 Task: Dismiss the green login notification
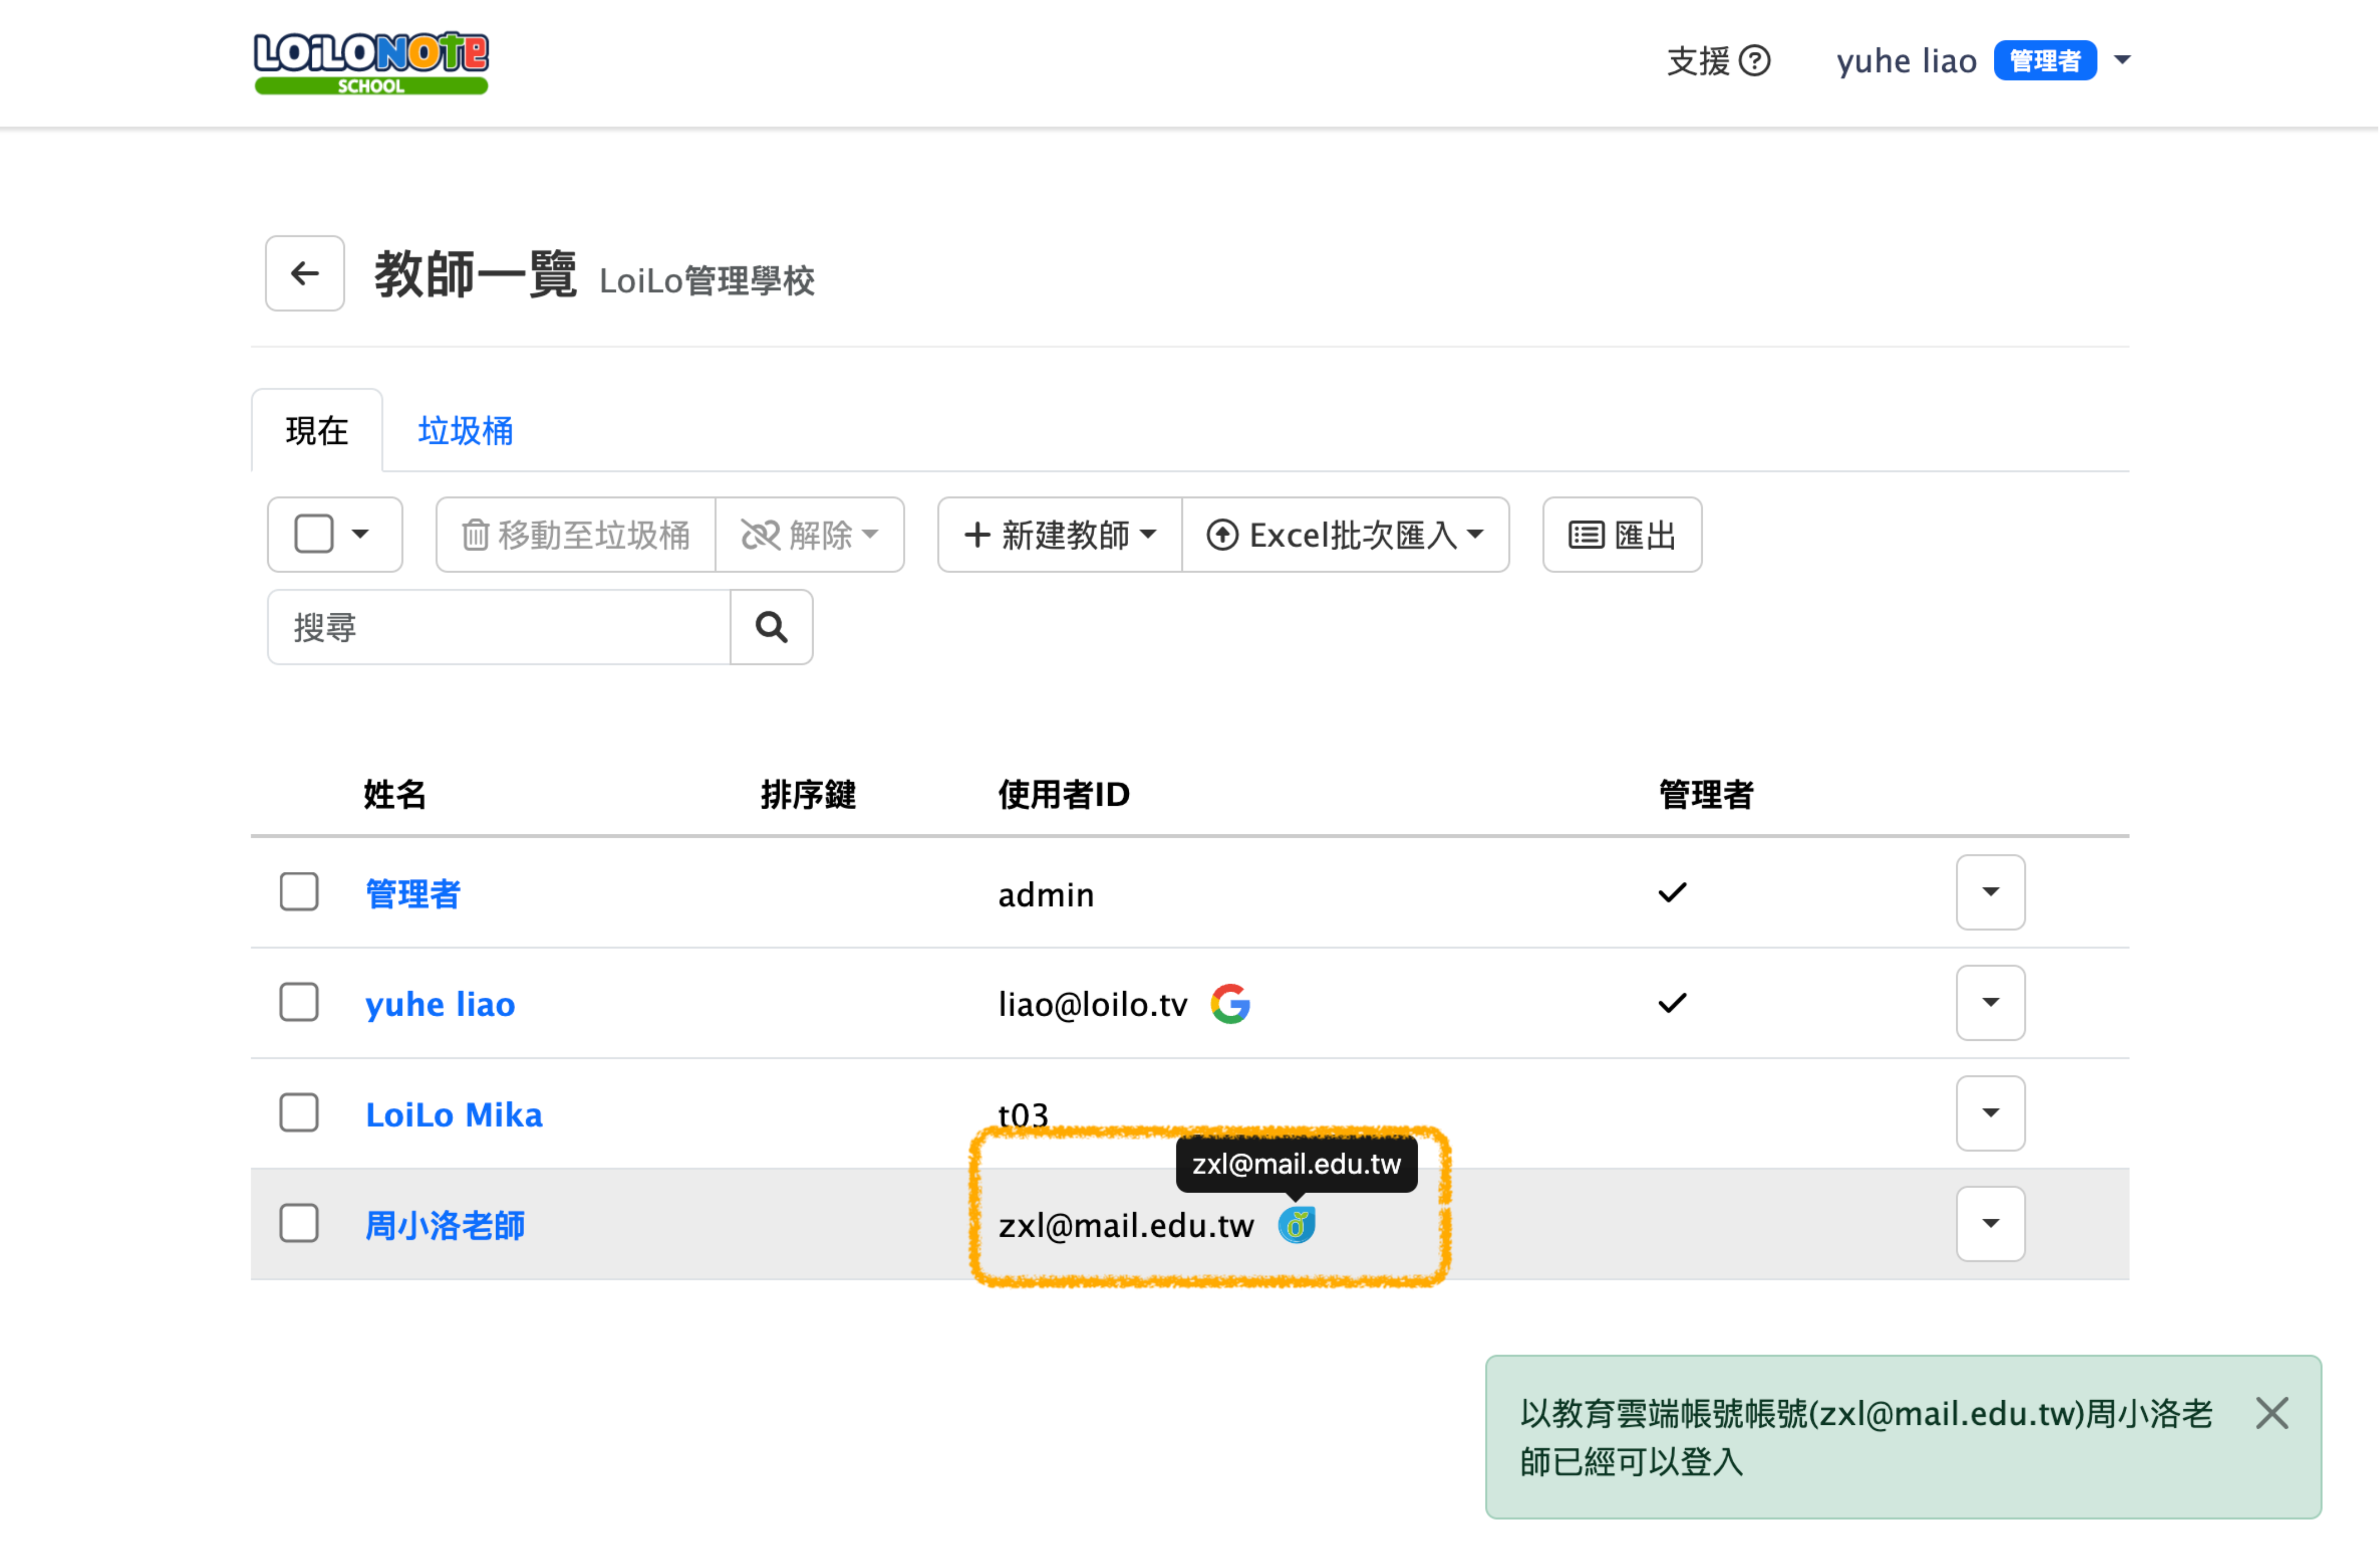(x=2272, y=1414)
